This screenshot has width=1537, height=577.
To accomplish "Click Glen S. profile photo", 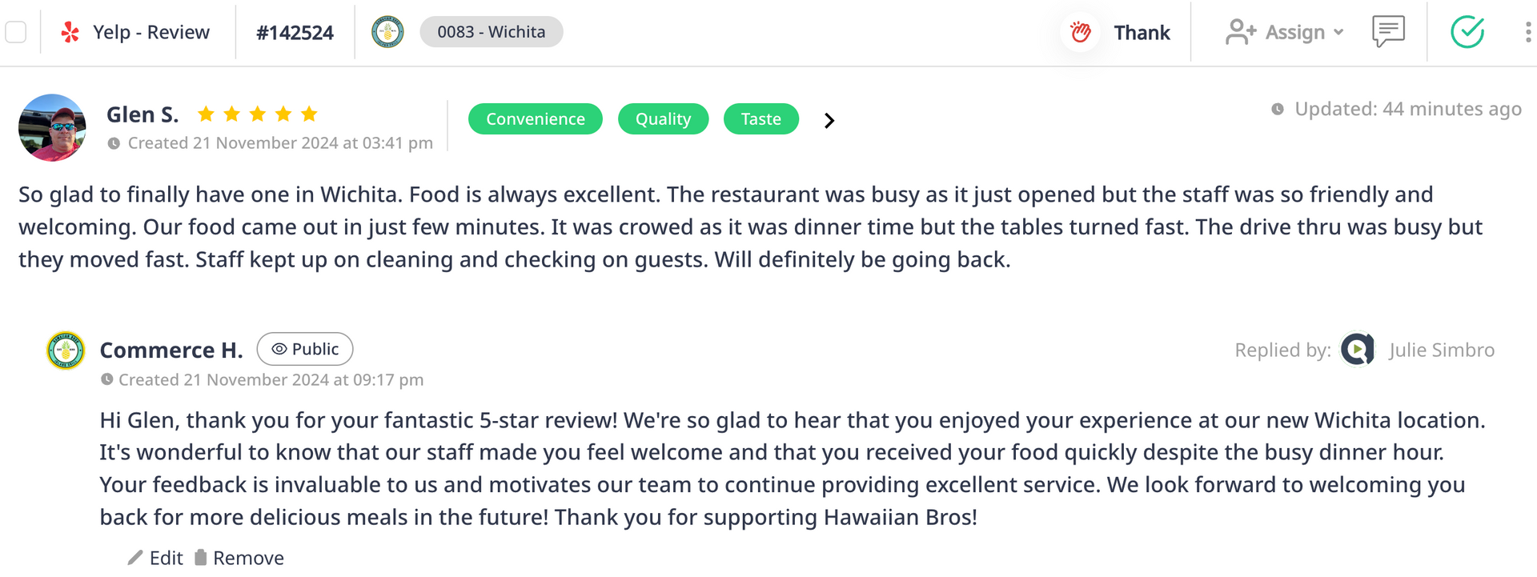I will pyautogui.click(x=52, y=128).
